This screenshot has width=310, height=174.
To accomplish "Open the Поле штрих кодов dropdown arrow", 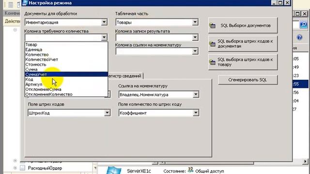I will (107, 113).
